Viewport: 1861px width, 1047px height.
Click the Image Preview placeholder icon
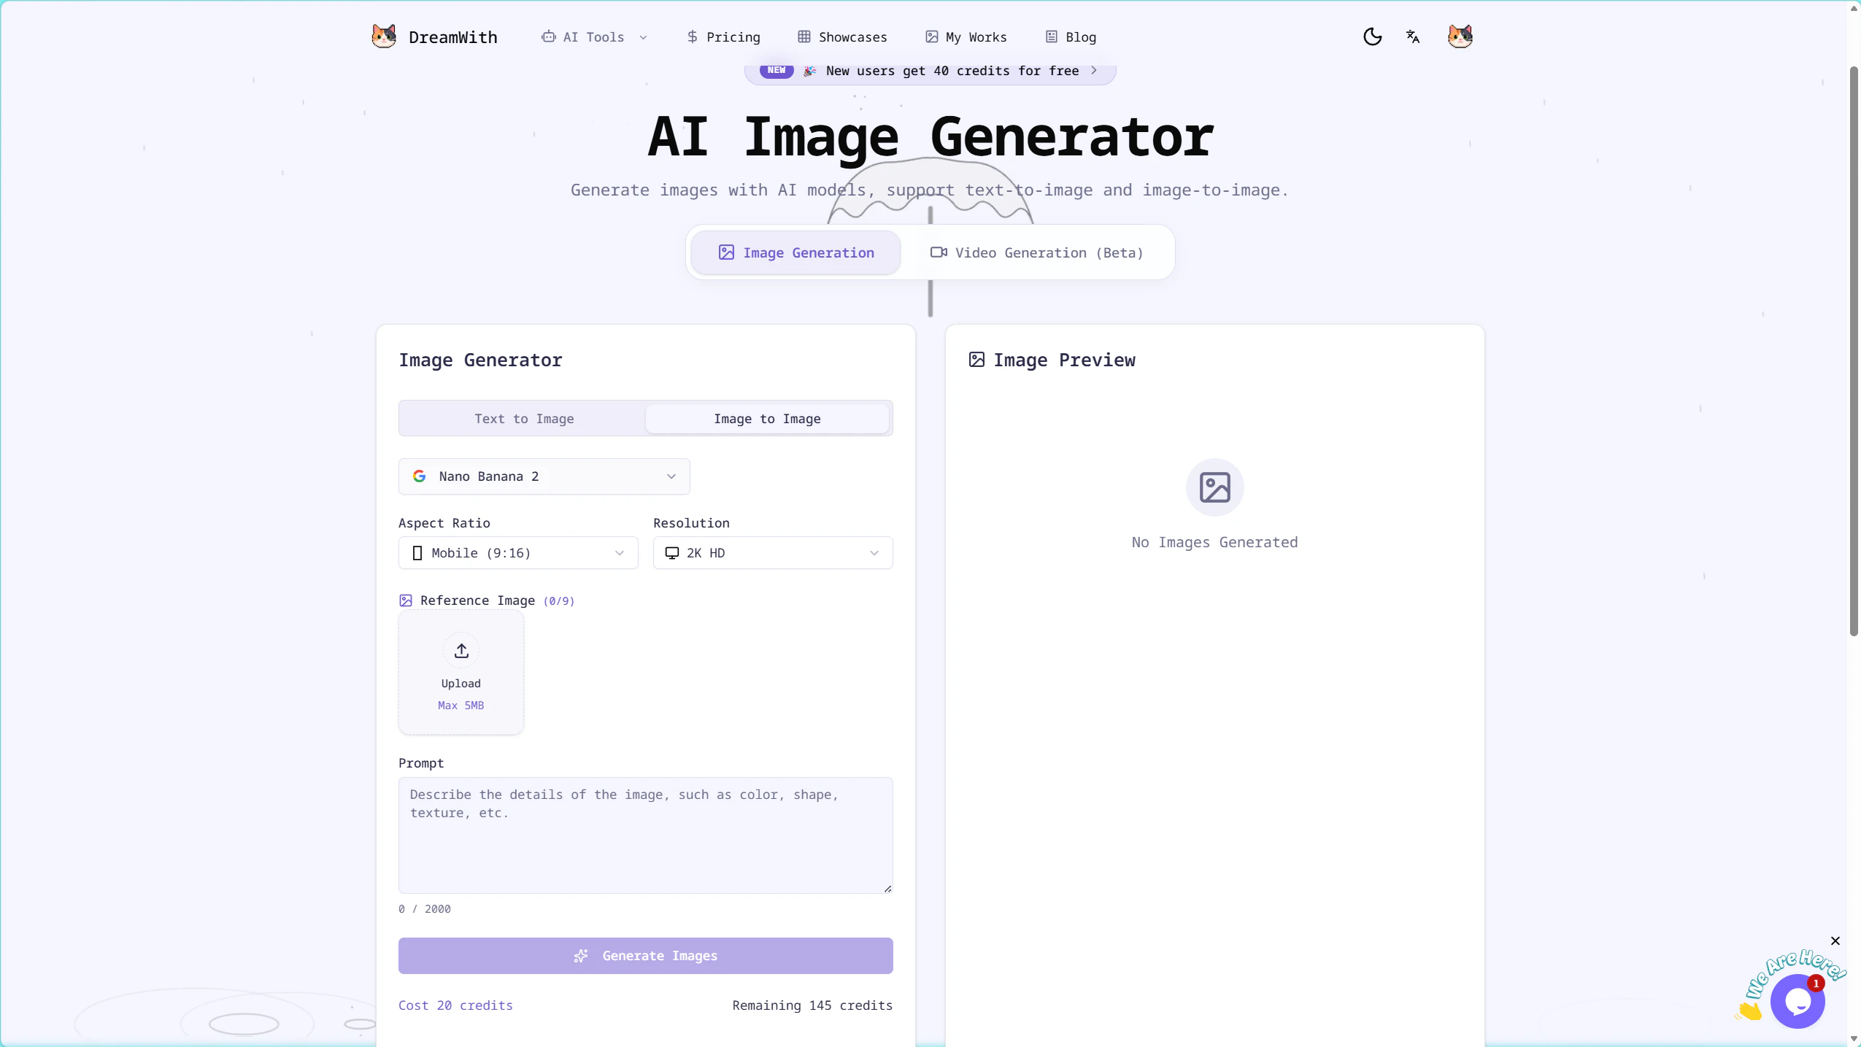(x=1214, y=487)
